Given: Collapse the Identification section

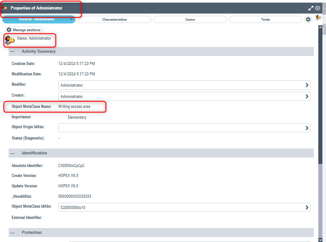Looking at the screenshot, I should 13,154.
